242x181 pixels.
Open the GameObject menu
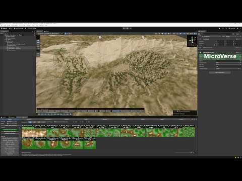pos(15,26)
